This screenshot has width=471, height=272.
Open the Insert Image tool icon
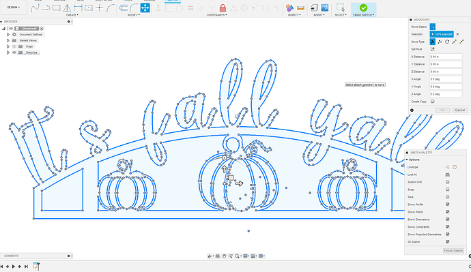pos(325,7)
